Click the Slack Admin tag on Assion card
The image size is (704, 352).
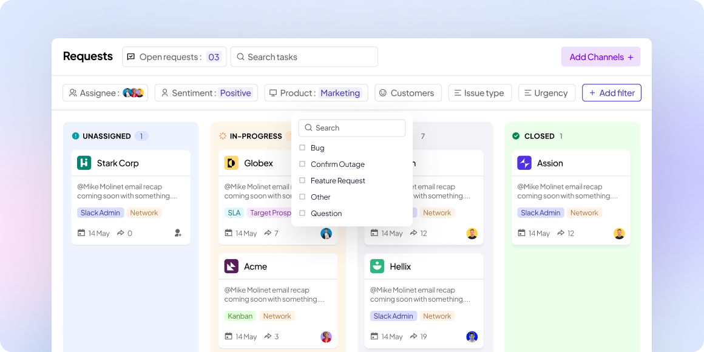tap(541, 213)
